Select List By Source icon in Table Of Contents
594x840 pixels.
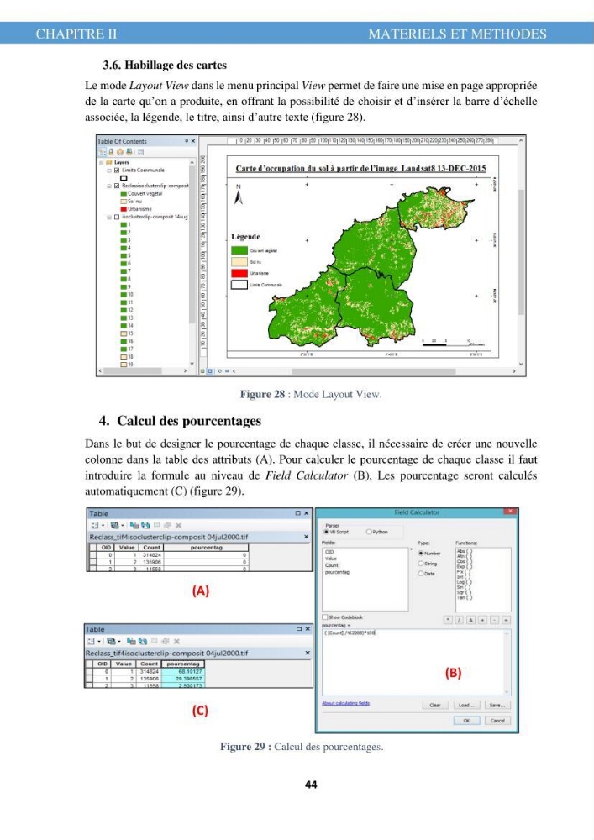(111, 152)
